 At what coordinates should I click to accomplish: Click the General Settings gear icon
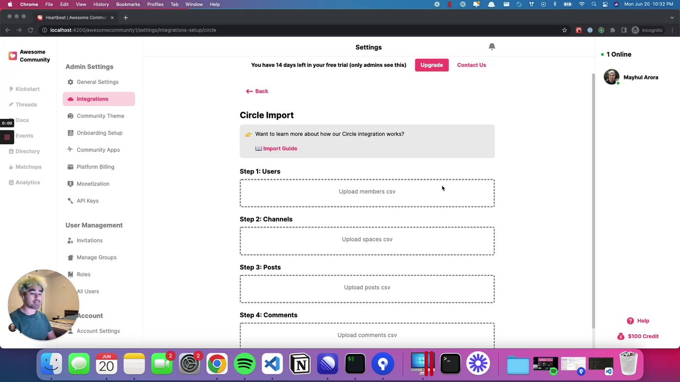point(70,82)
